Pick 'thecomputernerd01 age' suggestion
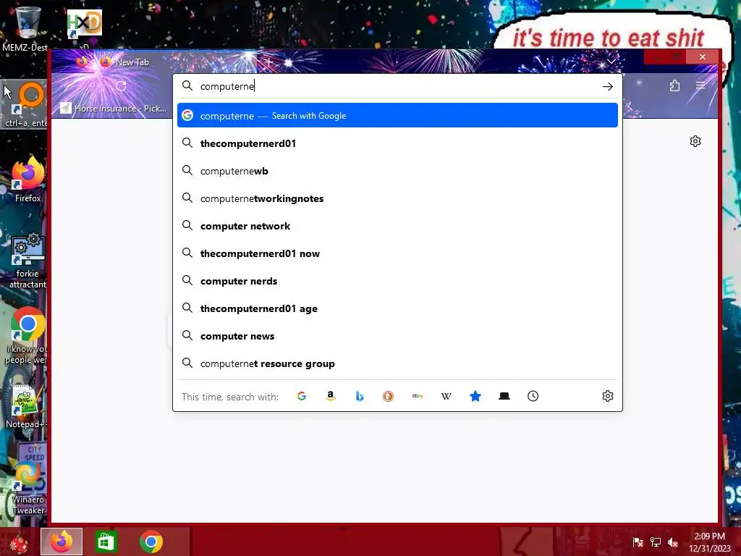 [397, 308]
